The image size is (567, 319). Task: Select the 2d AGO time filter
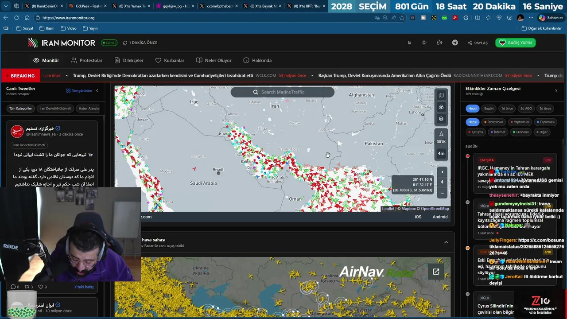526,109
